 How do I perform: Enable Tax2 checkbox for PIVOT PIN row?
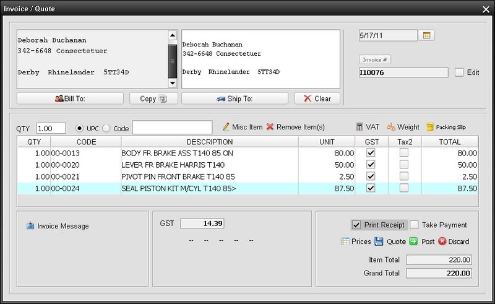(404, 176)
